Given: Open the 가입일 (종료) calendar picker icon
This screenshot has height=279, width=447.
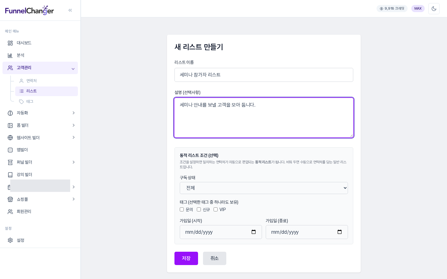Looking at the screenshot, I should (x=340, y=232).
